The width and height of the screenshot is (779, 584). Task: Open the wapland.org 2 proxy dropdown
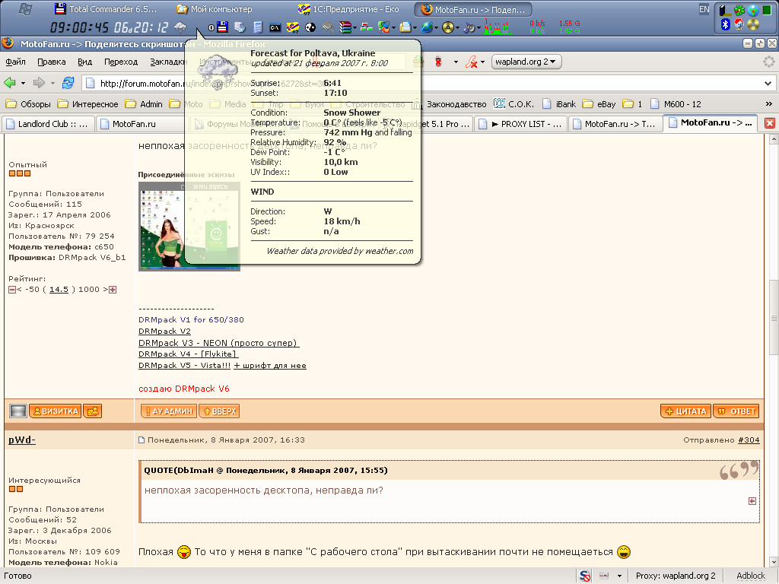(526, 62)
